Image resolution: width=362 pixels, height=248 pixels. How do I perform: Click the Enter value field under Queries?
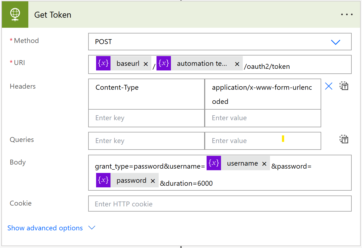[x=245, y=141]
